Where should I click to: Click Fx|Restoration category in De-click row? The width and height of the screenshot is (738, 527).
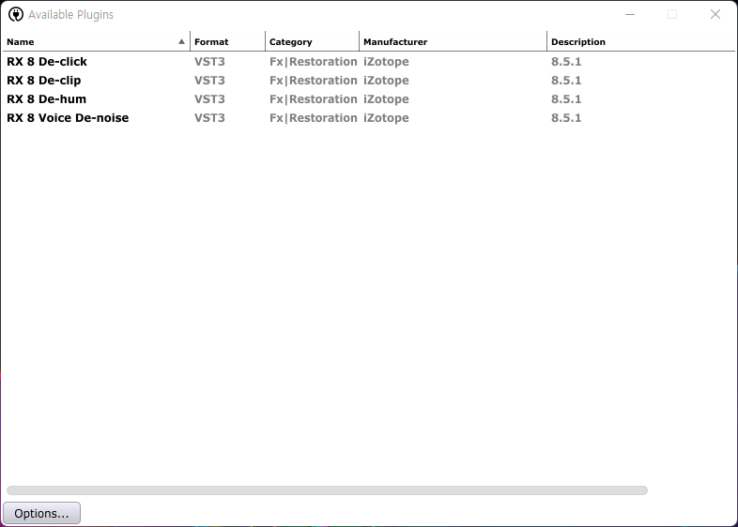click(314, 62)
